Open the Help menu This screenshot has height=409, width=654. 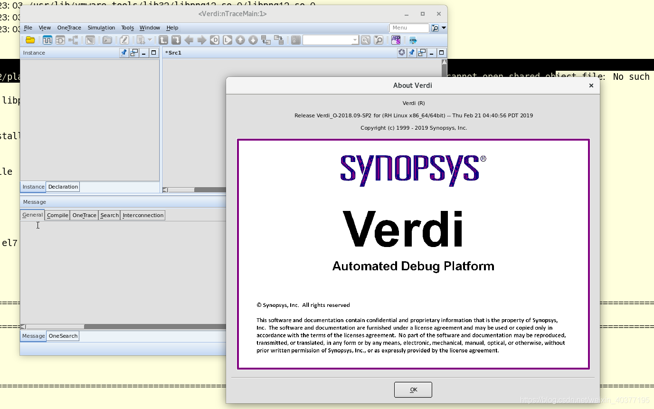pos(172,28)
